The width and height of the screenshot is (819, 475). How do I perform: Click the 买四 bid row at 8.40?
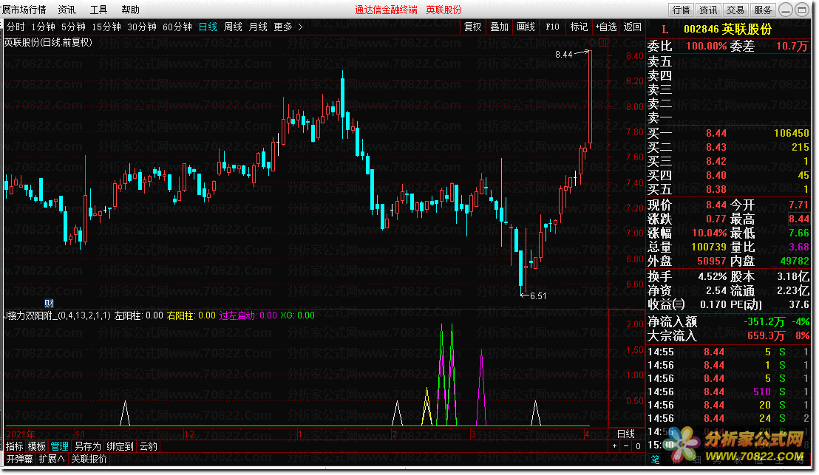[728, 175]
